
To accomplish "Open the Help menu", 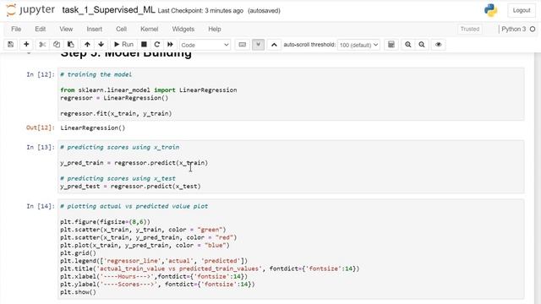I will [214, 29].
